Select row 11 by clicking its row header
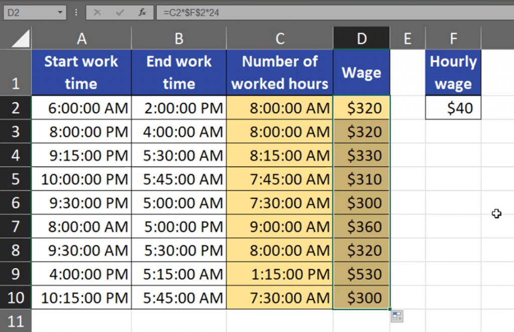Image resolution: width=514 pixels, height=332 pixels. pos(16,321)
